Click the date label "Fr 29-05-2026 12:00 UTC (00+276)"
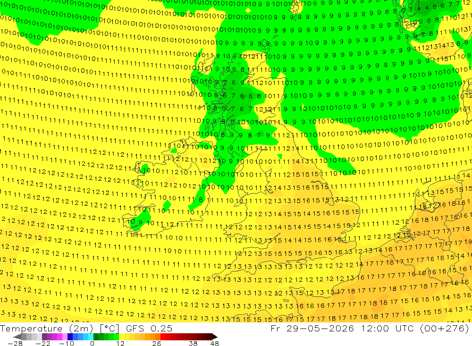This screenshot has height=346, width=472. pos(370,328)
